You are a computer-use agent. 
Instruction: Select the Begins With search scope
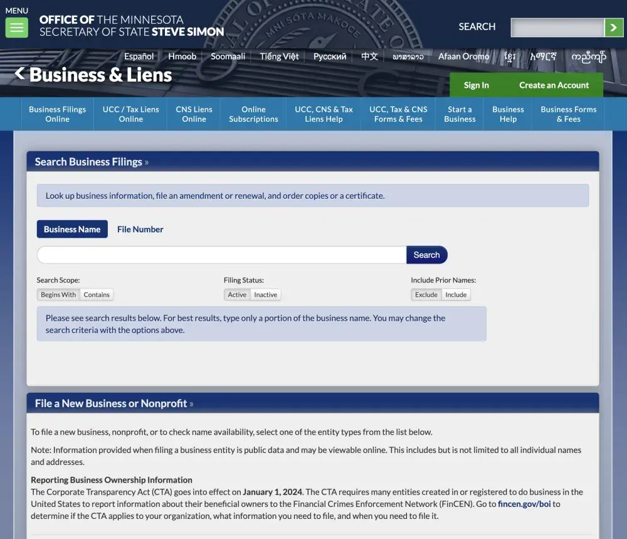click(58, 295)
